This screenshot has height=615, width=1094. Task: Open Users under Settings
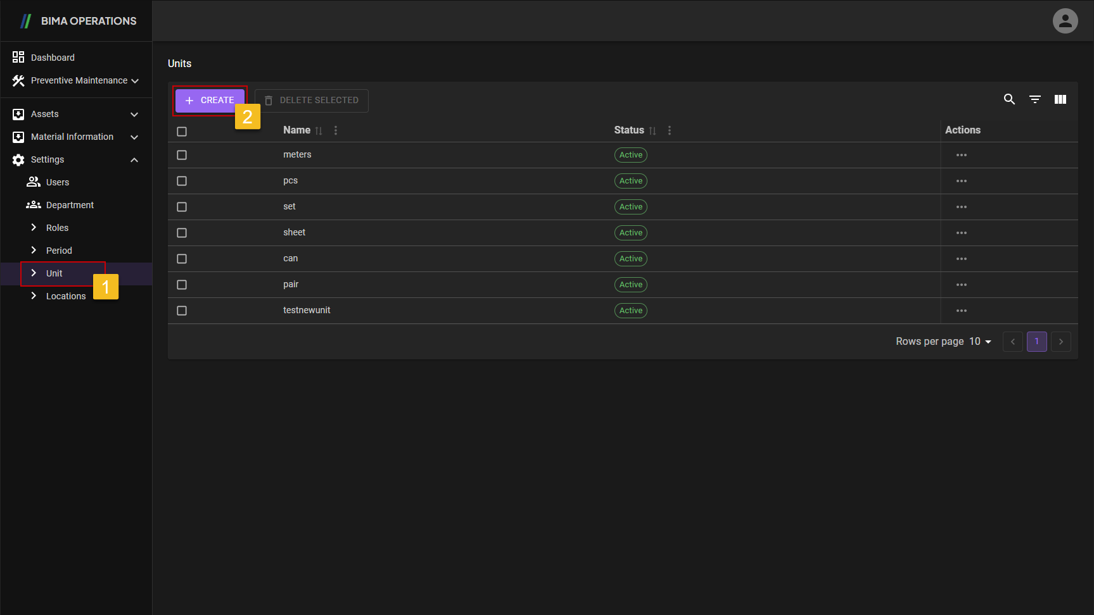point(57,182)
